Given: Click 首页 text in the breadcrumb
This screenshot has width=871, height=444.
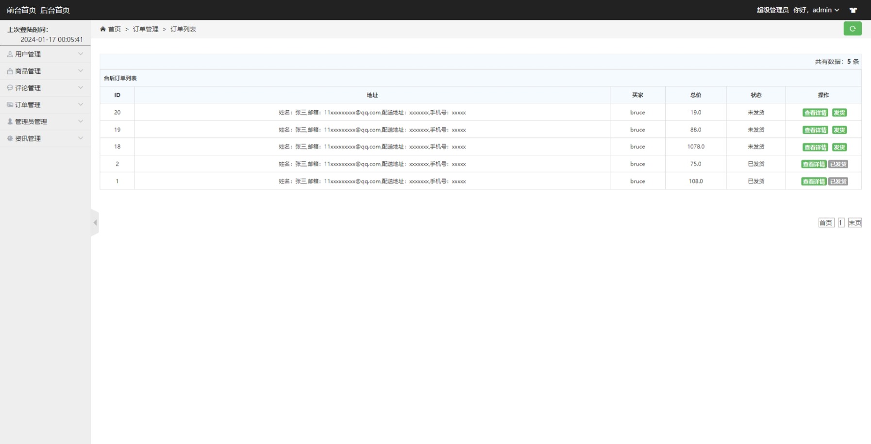Looking at the screenshot, I should pyautogui.click(x=115, y=29).
